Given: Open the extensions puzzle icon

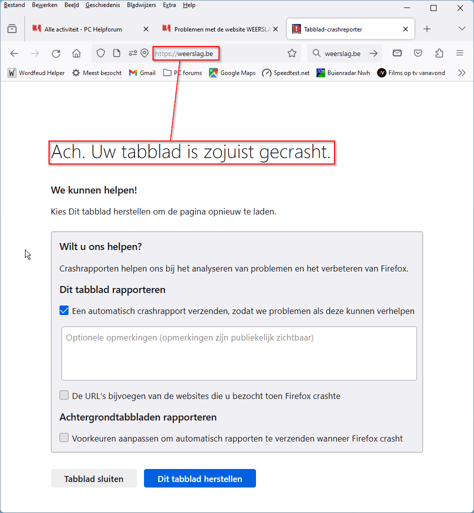Looking at the screenshot, I should (439, 53).
